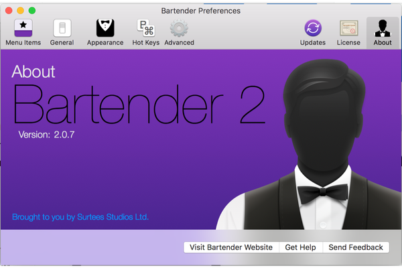Close the Bartender Preferences window
The height and width of the screenshot is (268, 402).
click(9, 11)
